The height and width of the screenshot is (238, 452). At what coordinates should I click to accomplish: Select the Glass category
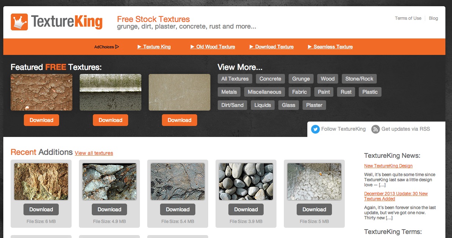tap(289, 105)
